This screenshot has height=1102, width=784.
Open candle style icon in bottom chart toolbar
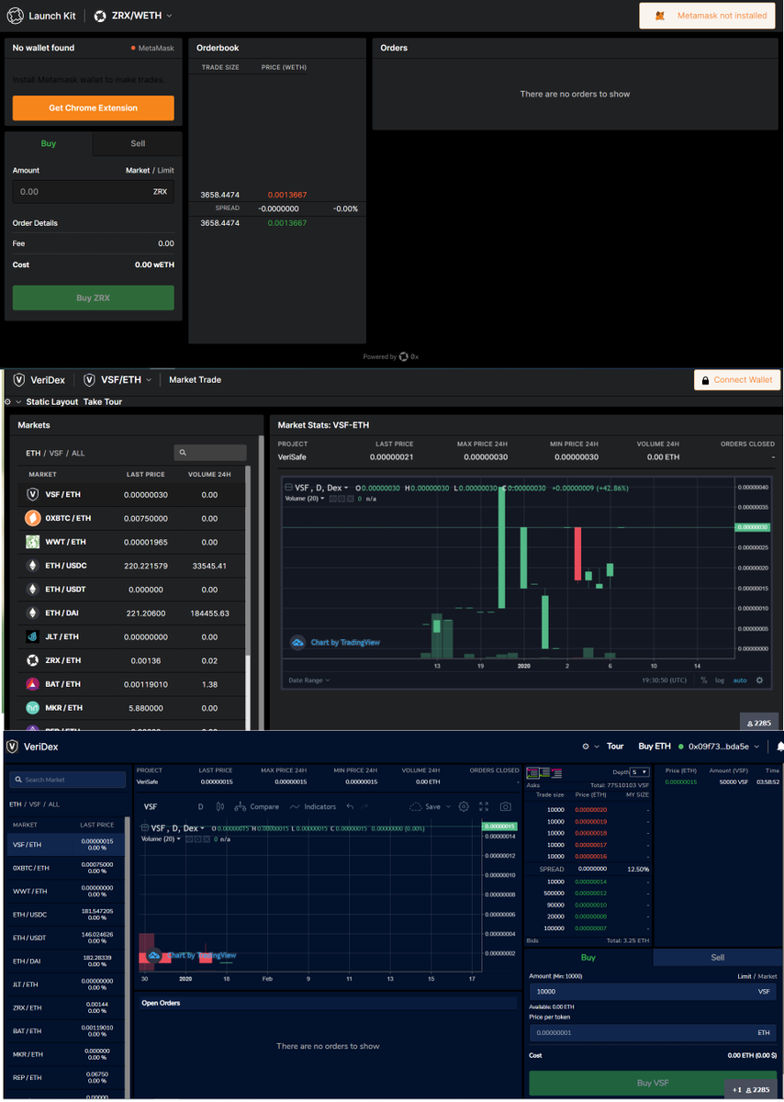219,806
